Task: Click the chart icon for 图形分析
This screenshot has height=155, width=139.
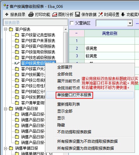Action: [x=55, y=14]
